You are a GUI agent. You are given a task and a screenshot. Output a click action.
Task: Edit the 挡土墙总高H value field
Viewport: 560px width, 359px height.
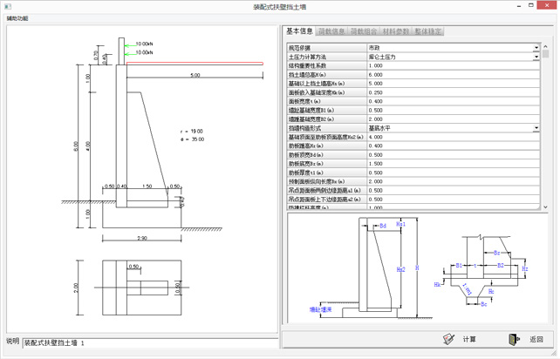pyautogui.click(x=454, y=75)
